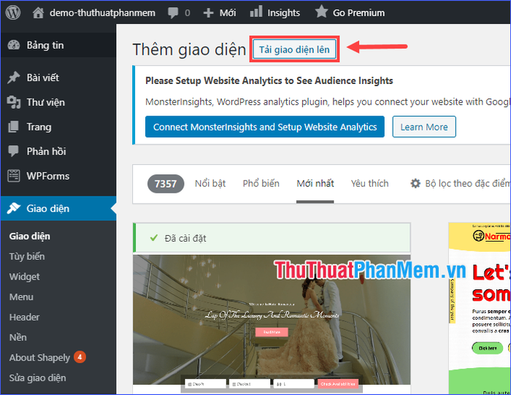Click the plus icon next to Mới
This screenshot has height=395, width=511.
(208, 13)
